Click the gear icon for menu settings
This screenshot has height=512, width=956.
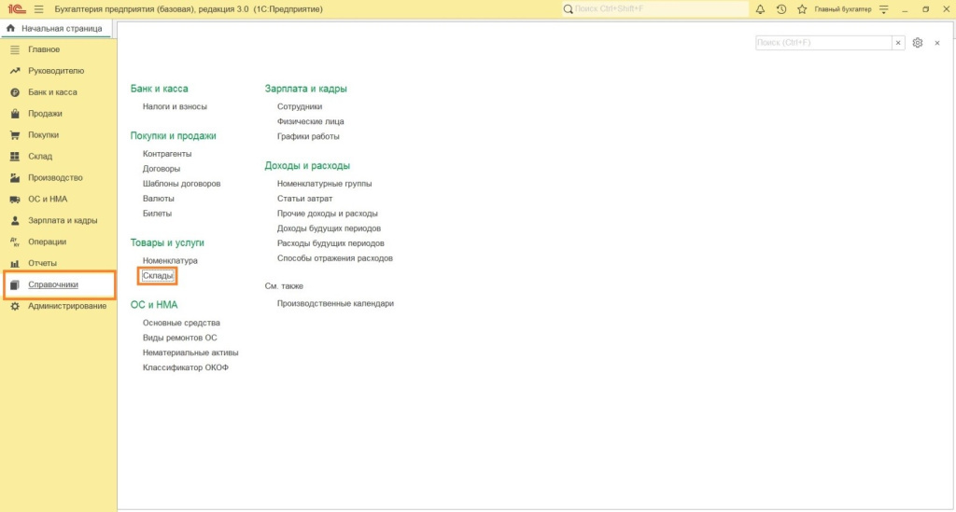[918, 43]
